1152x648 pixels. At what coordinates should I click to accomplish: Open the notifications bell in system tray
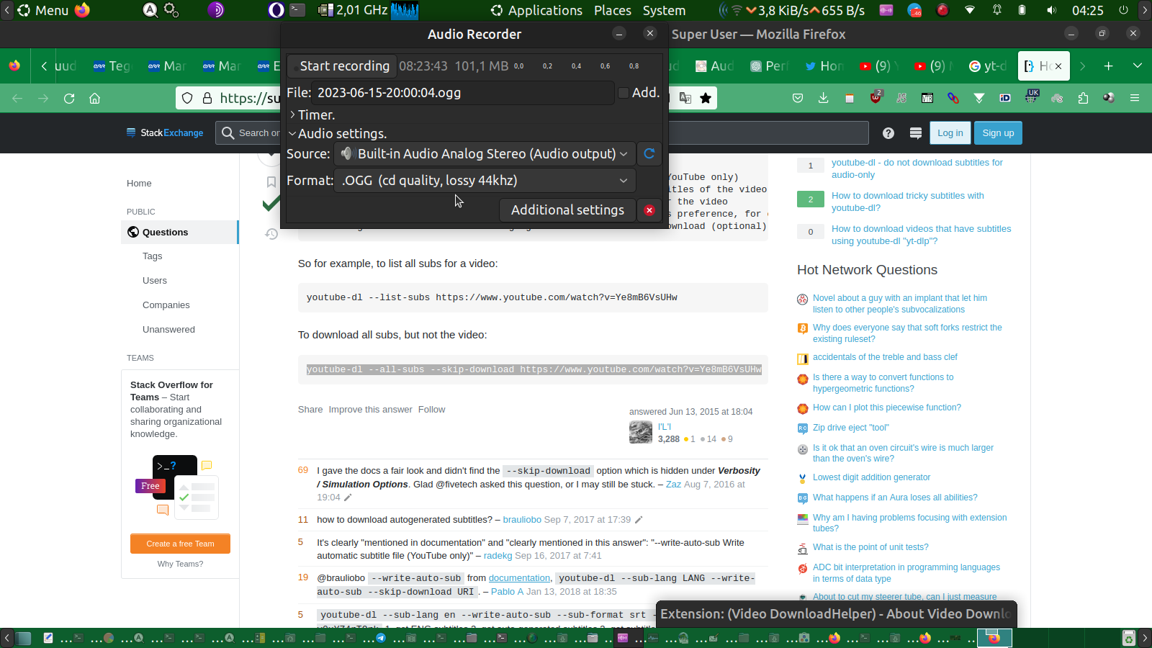[x=997, y=10]
